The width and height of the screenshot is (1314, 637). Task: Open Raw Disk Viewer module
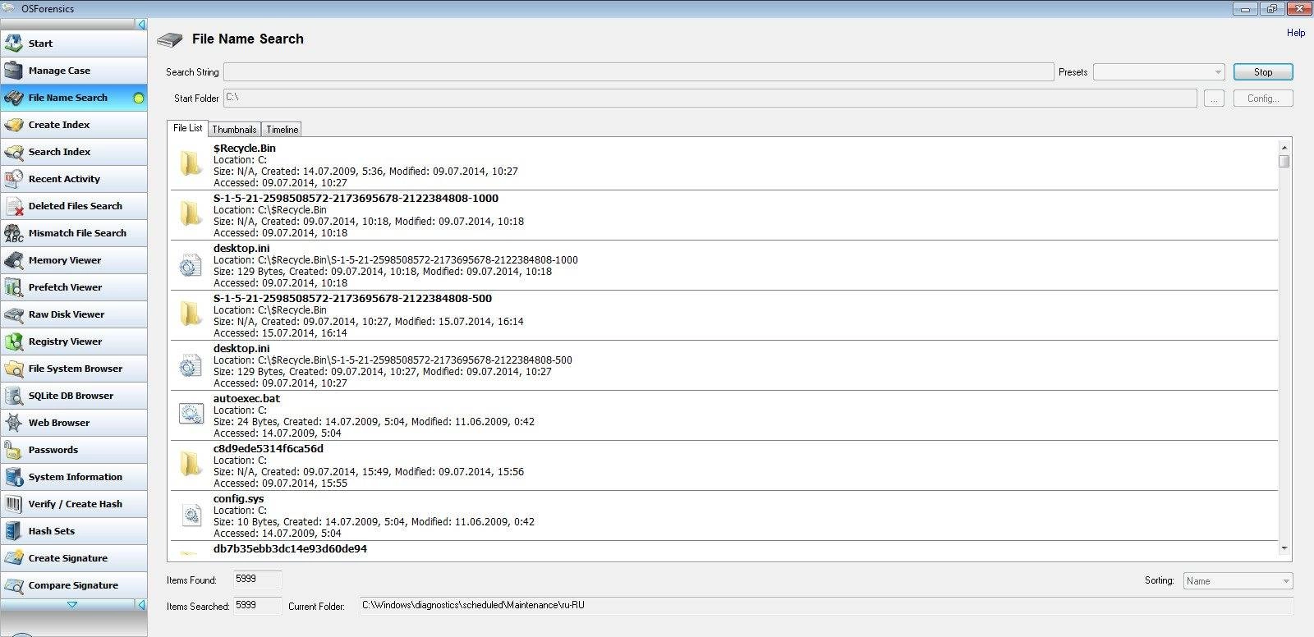point(74,314)
